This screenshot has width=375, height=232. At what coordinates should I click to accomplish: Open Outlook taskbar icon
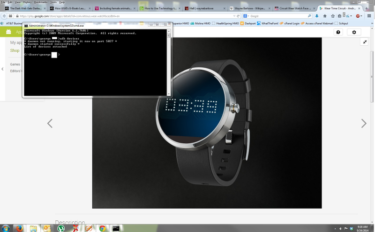click(47, 228)
